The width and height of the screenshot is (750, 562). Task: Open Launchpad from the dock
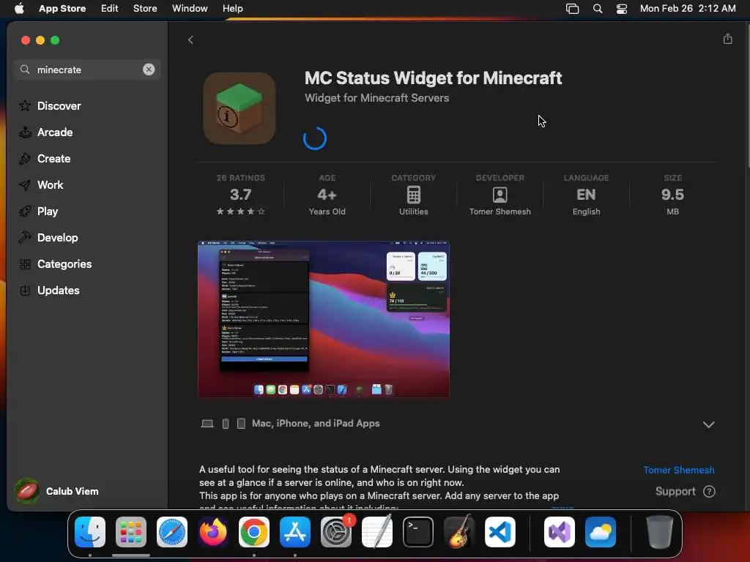pyautogui.click(x=130, y=532)
